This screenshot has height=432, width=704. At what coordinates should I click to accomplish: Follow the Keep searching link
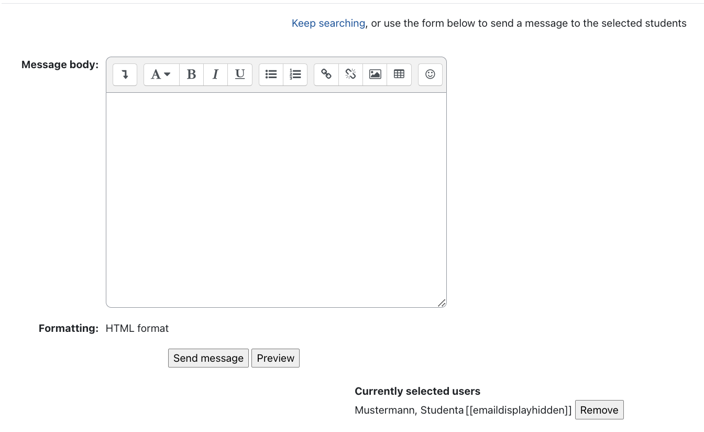point(328,23)
